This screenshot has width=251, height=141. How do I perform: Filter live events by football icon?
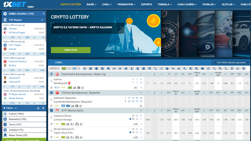(85, 68)
